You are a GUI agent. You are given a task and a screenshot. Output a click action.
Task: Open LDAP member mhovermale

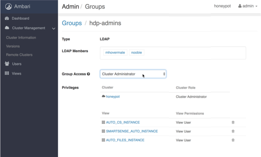pos(115,53)
